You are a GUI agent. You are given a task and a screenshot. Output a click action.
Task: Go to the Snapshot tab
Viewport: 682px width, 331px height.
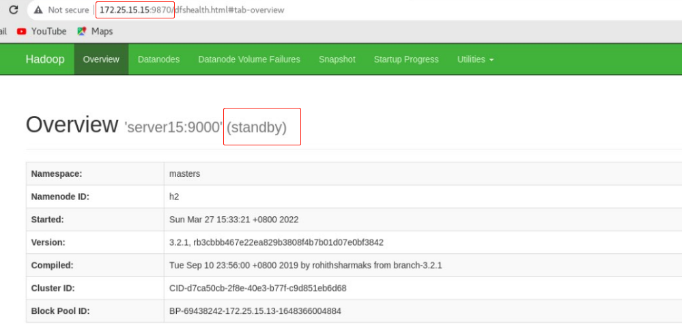point(337,59)
